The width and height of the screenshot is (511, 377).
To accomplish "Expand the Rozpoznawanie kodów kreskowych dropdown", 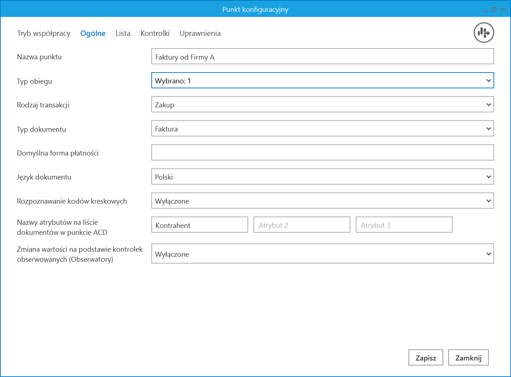I will [x=322, y=201].
